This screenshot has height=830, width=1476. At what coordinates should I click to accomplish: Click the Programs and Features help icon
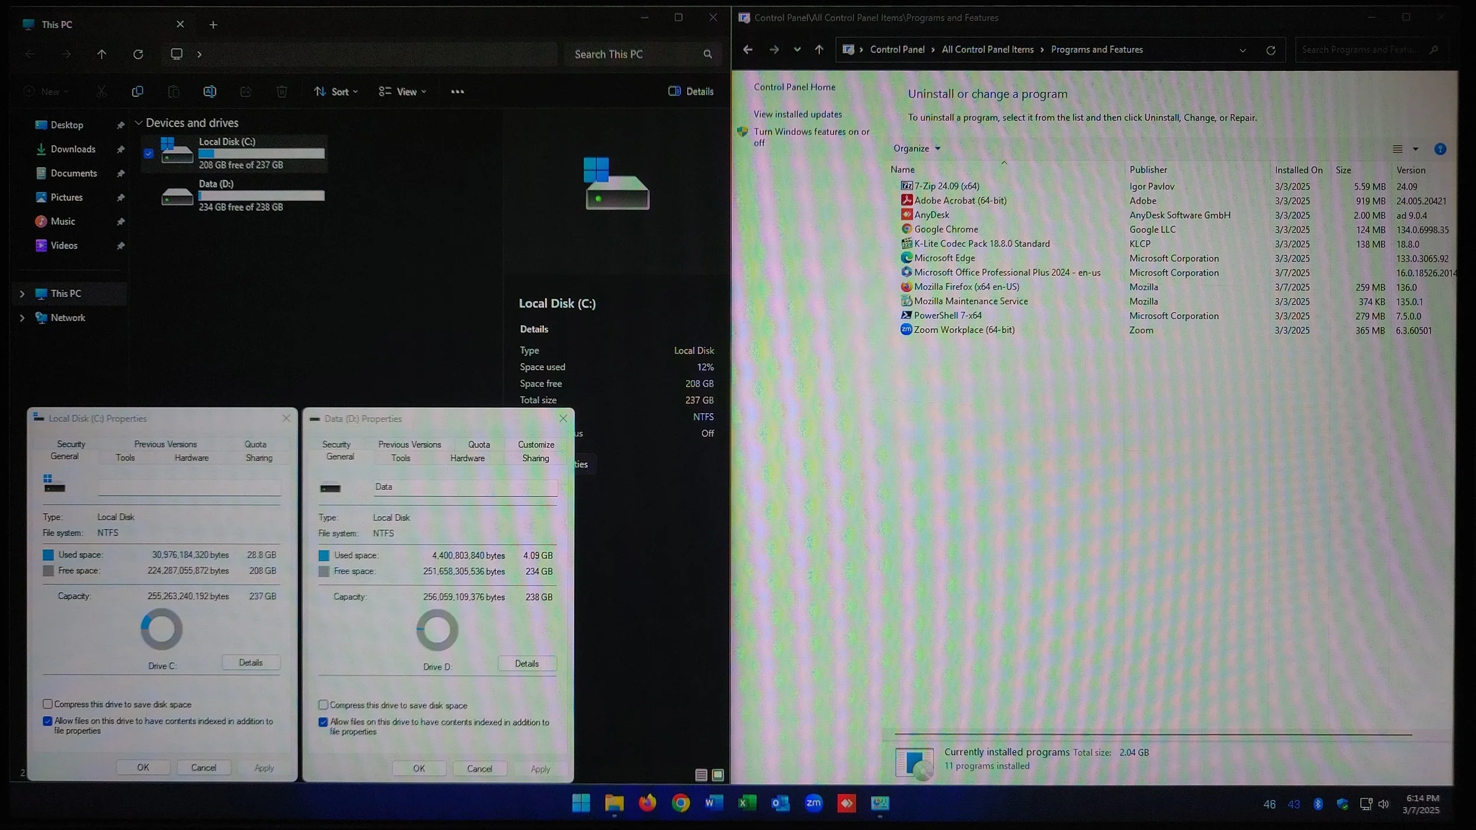(x=1439, y=149)
